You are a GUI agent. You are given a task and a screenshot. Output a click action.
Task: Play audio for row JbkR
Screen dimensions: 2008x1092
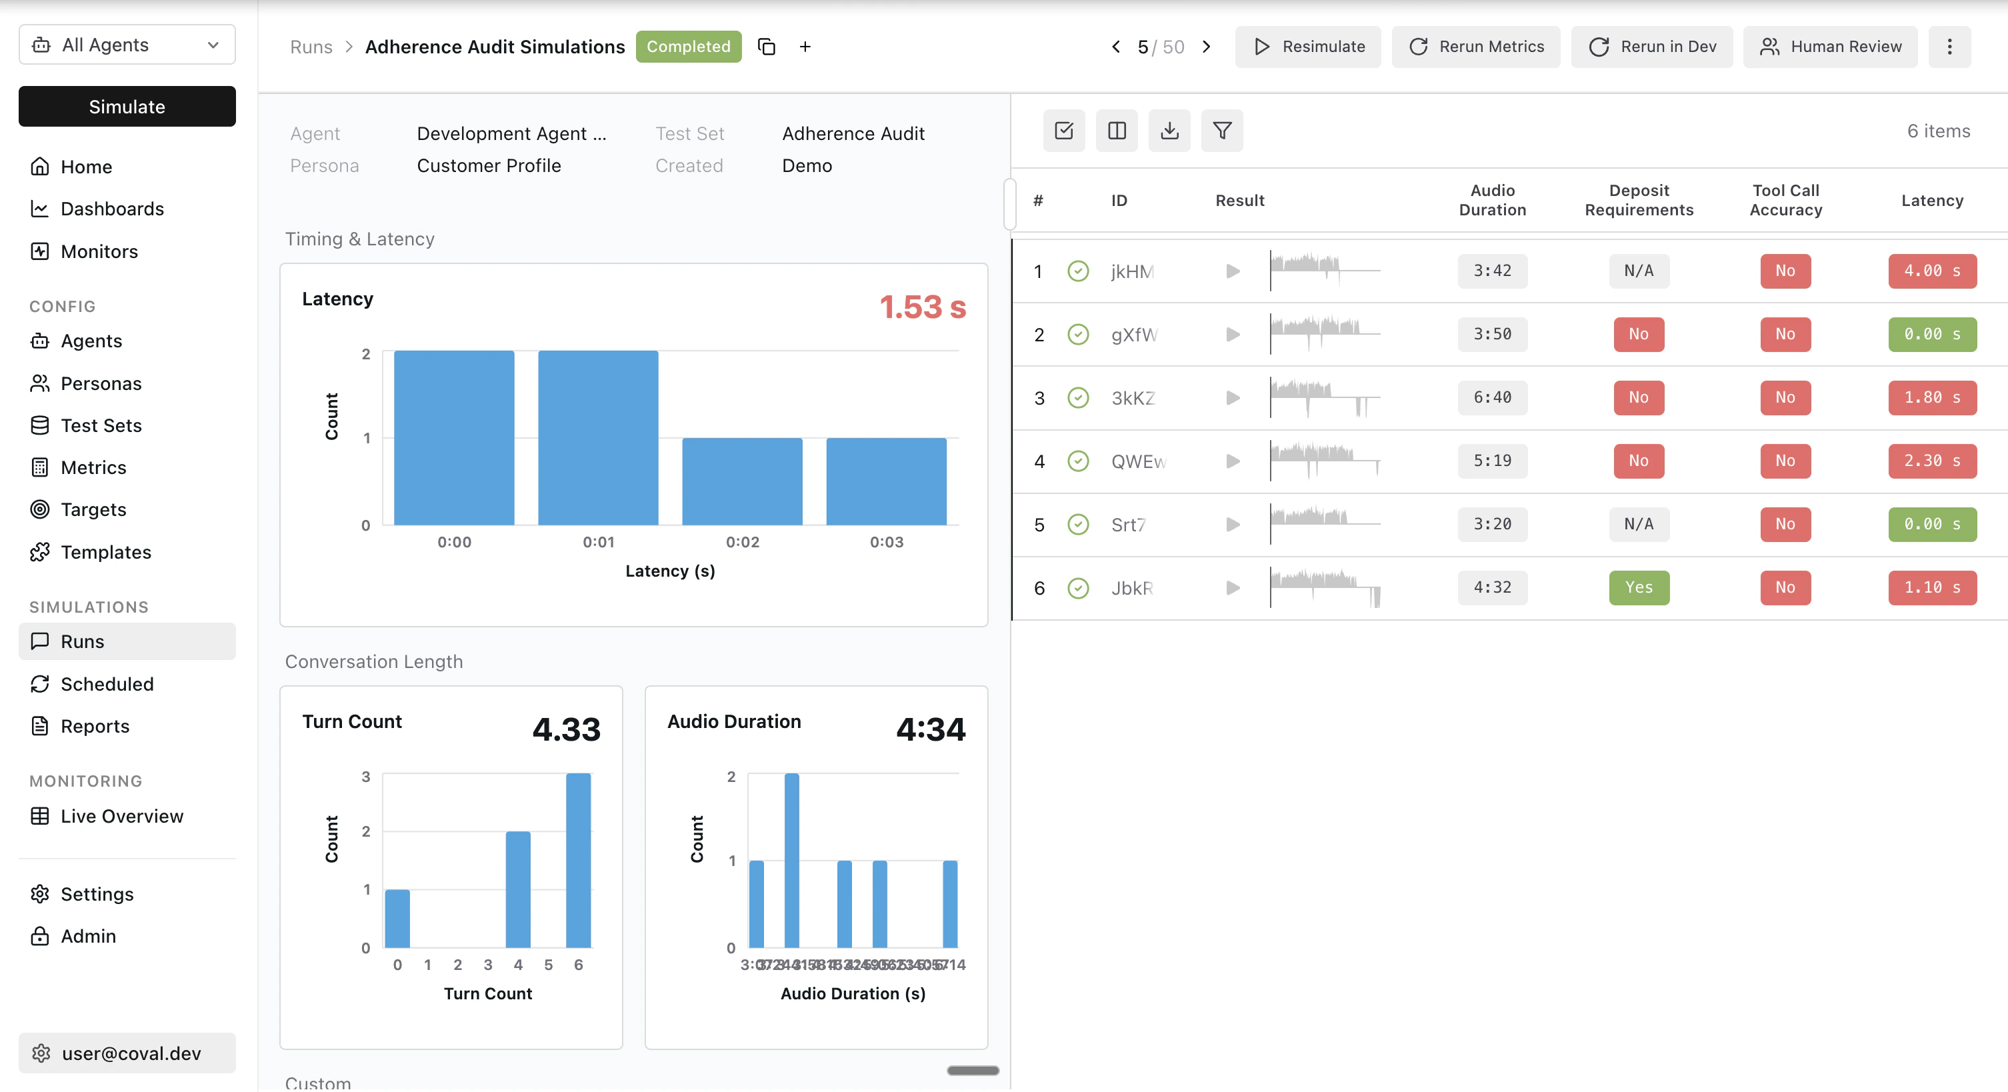tap(1233, 588)
